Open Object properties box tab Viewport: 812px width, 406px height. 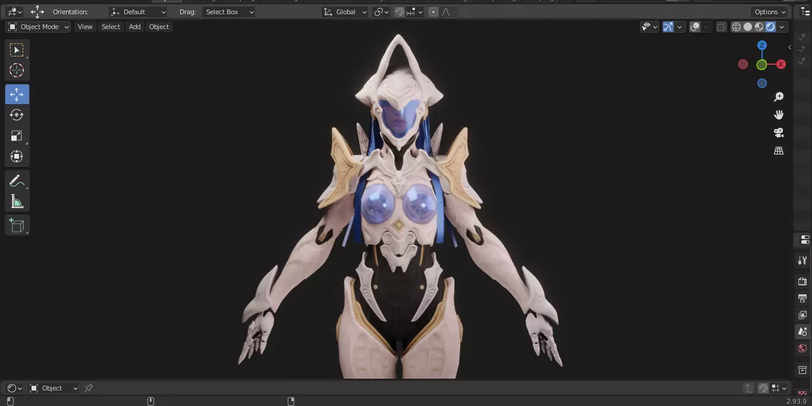(x=802, y=370)
